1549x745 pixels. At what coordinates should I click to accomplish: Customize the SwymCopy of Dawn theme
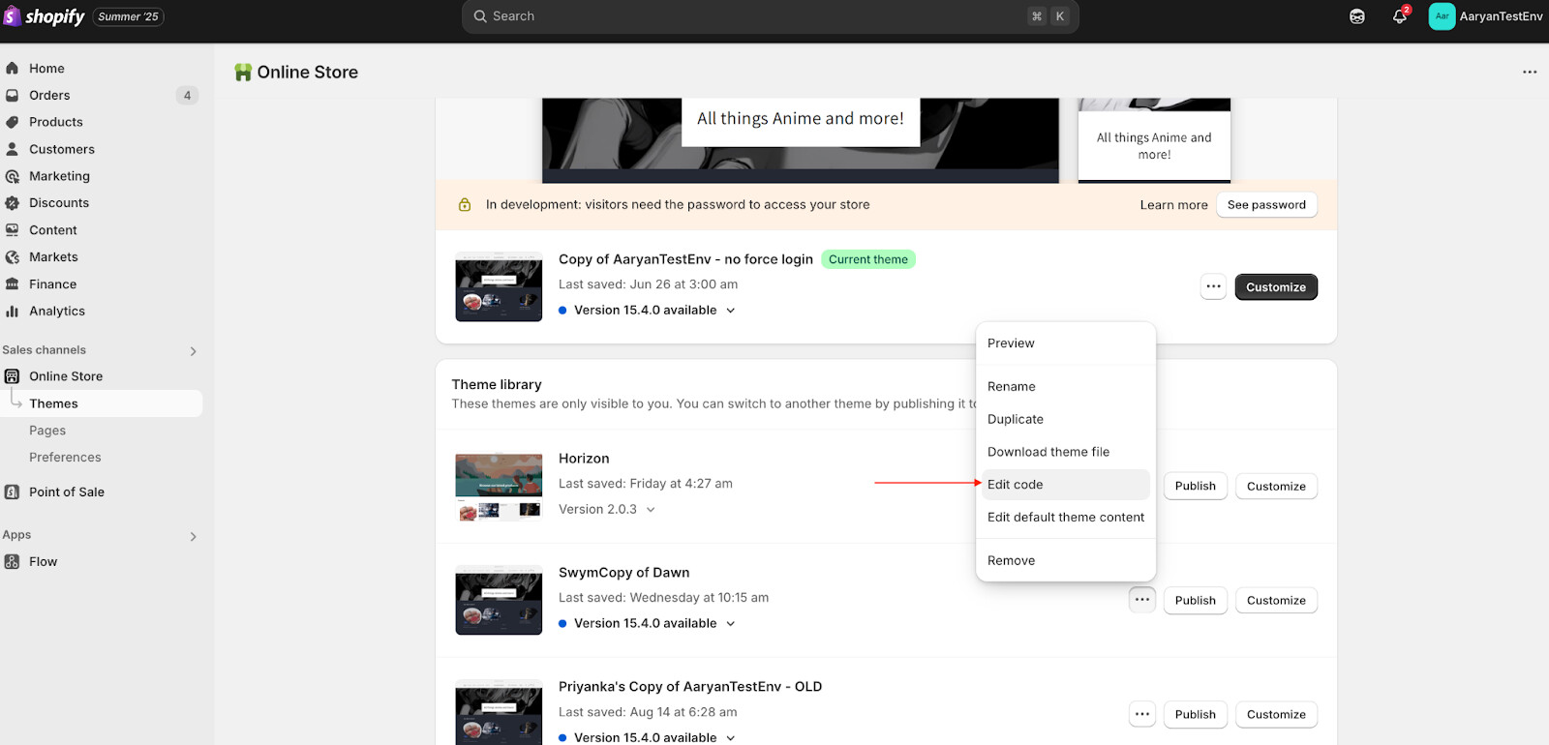point(1276,600)
